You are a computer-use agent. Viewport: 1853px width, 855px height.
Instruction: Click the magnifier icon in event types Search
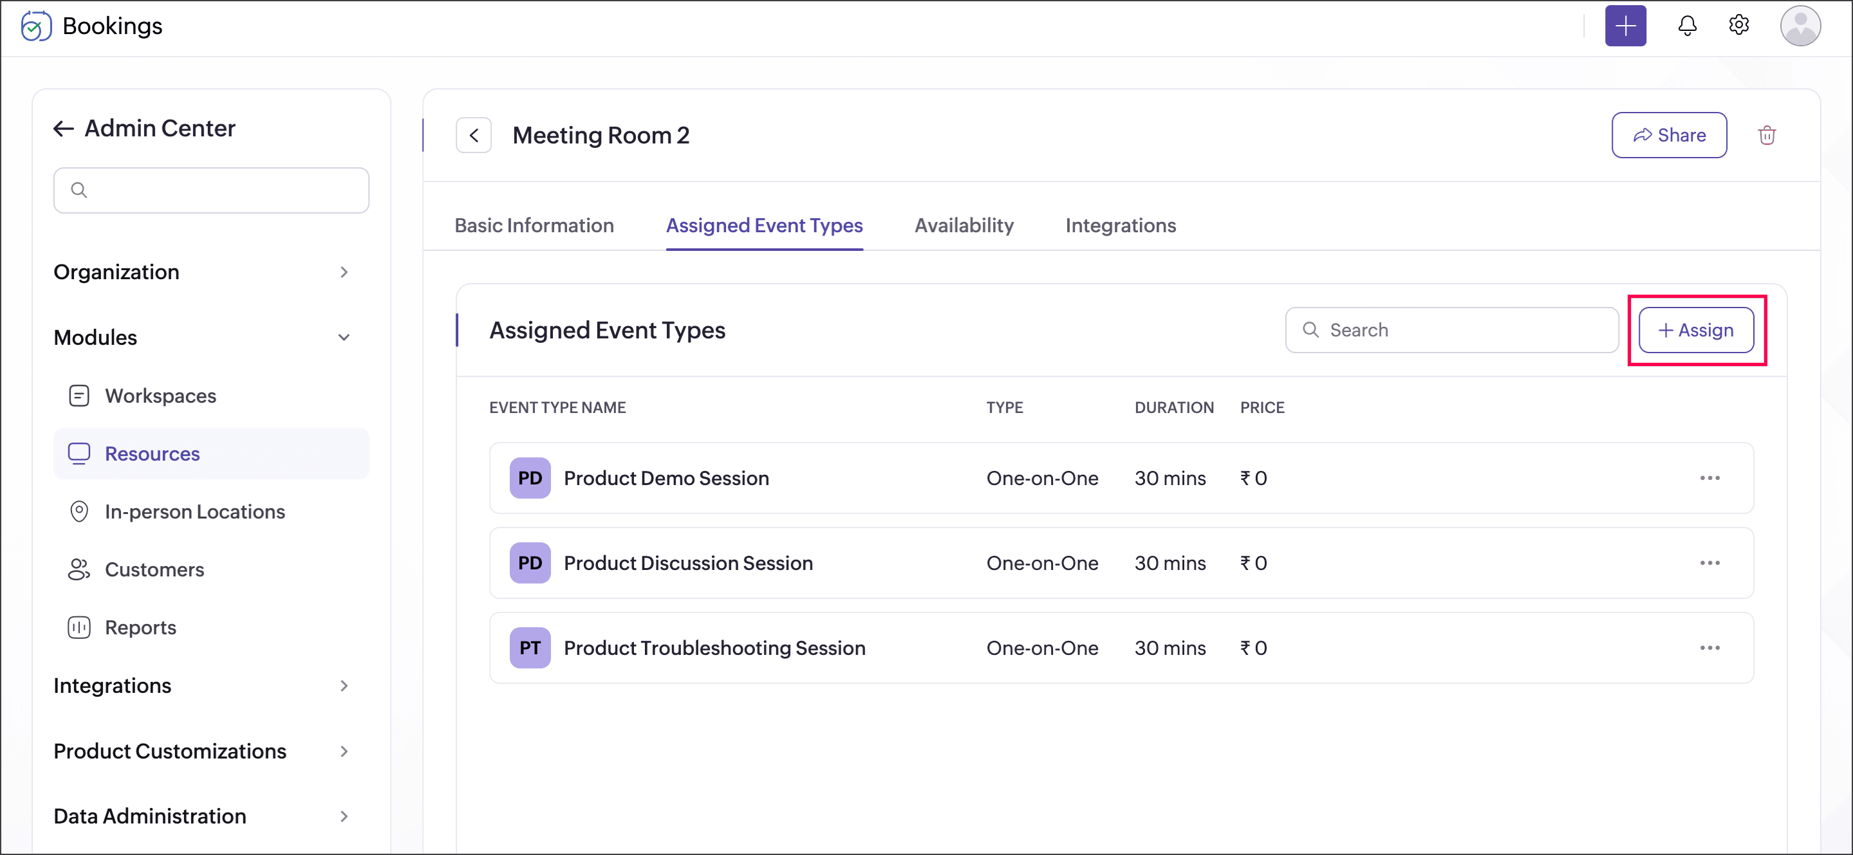click(1310, 329)
